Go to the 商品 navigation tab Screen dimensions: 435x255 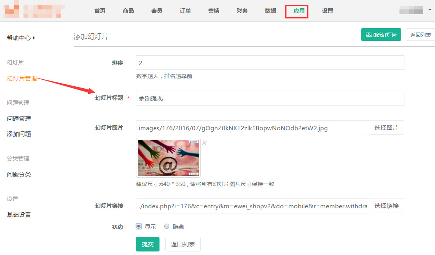point(128,11)
